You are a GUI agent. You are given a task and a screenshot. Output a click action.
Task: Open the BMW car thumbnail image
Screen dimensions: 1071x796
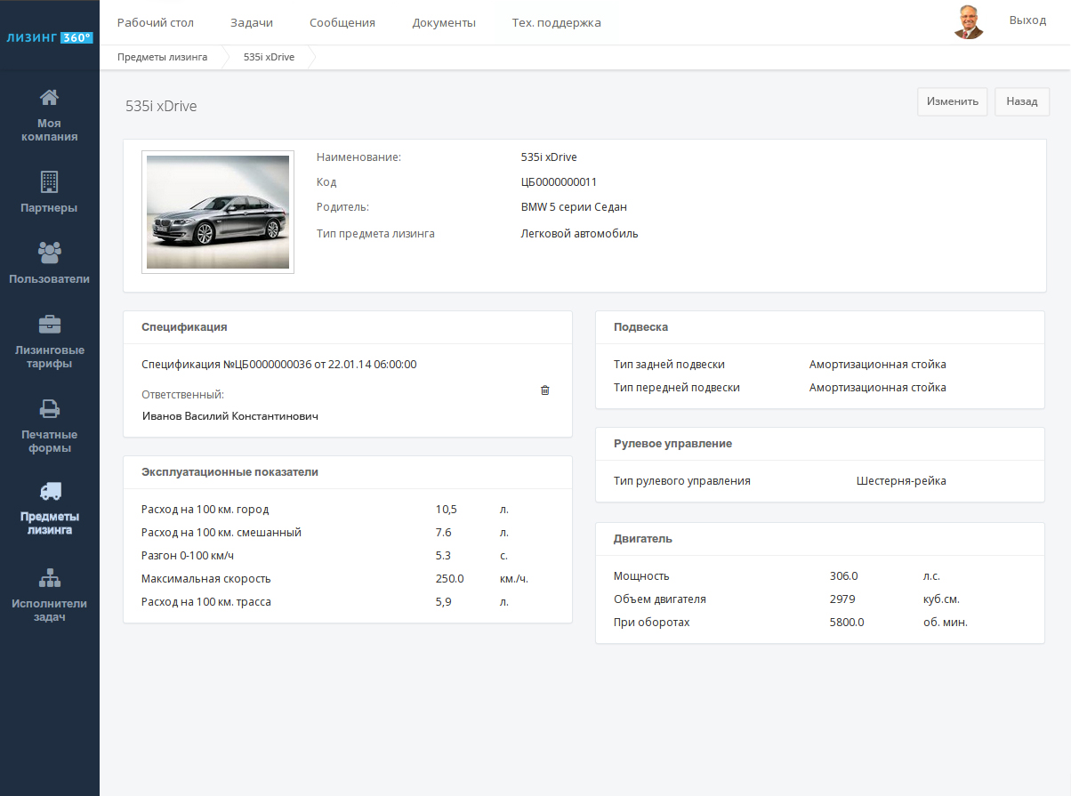click(218, 212)
